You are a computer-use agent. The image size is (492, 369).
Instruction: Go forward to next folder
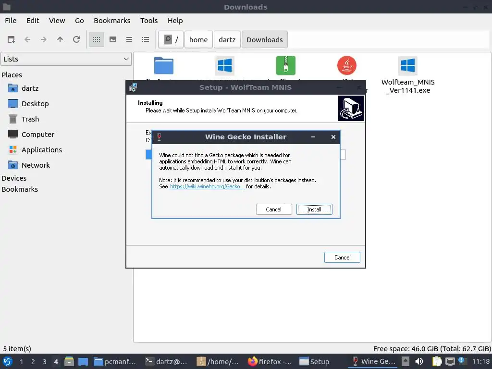pos(44,39)
